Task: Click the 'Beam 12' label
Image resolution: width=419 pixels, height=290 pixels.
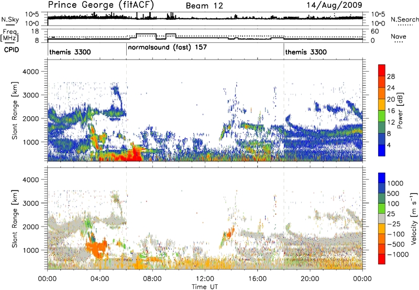Action: [204, 6]
